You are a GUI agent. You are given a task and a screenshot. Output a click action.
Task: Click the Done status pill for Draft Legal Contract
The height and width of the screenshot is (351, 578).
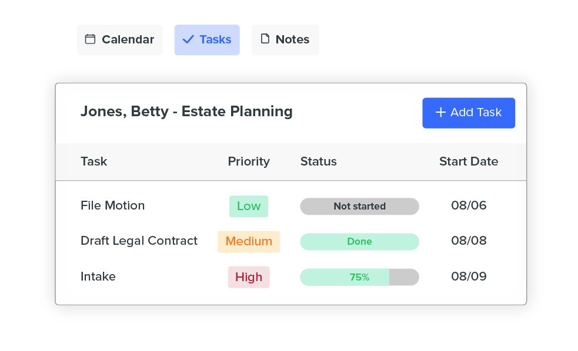359,241
